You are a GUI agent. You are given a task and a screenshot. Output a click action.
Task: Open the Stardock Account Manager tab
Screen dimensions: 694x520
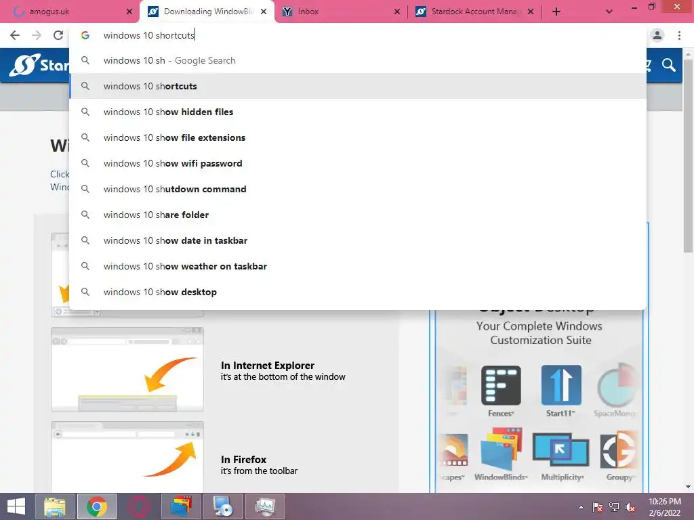(x=474, y=12)
